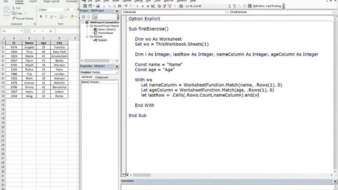Open Properties Window icon in VBA toolbar
338x190 pixels.
tap(164, 6)
